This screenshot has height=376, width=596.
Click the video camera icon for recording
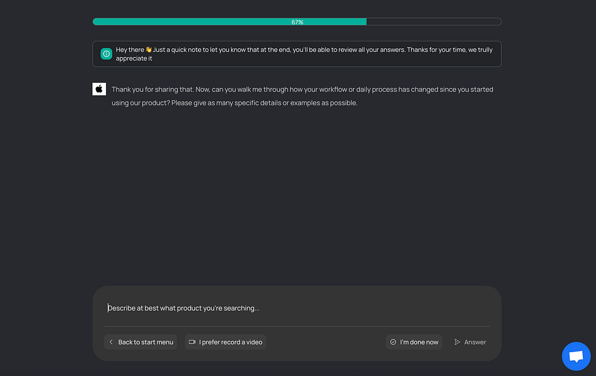click(x=193, y=342)
